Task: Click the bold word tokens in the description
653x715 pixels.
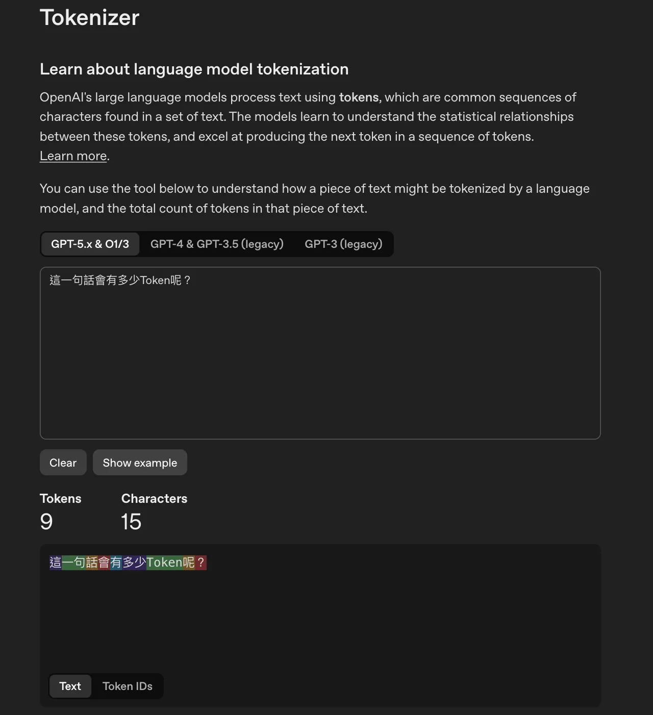Action: tap(359, 97)
